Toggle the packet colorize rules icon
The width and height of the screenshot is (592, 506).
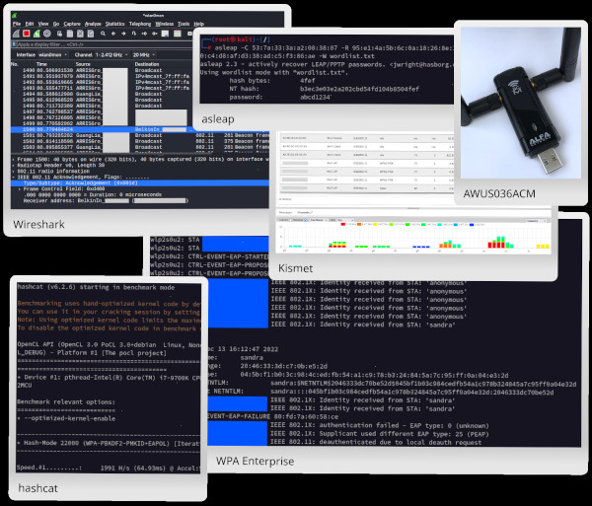point(177,34)
